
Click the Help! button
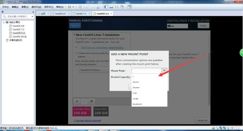click(203, 26)
